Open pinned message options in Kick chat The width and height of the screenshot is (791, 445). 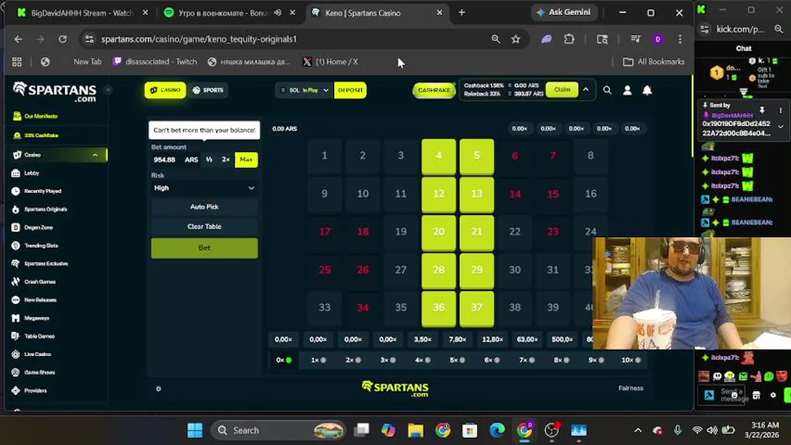point(780,111)
